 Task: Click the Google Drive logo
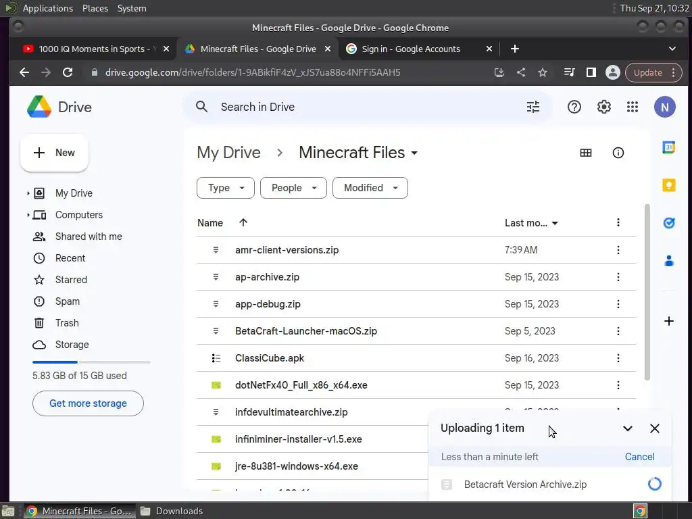pyautogui.click(x=39, y=107)
